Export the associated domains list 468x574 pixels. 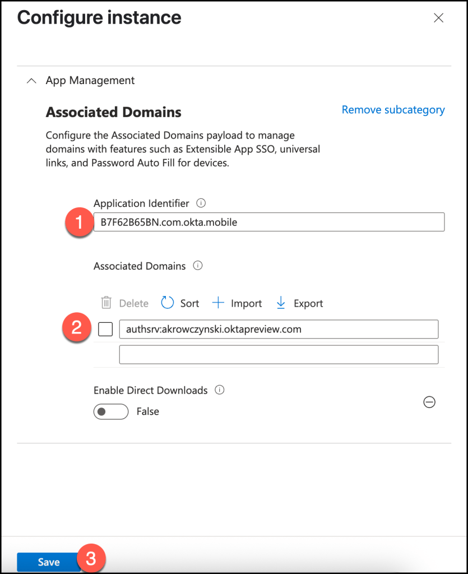coord(281,303)
